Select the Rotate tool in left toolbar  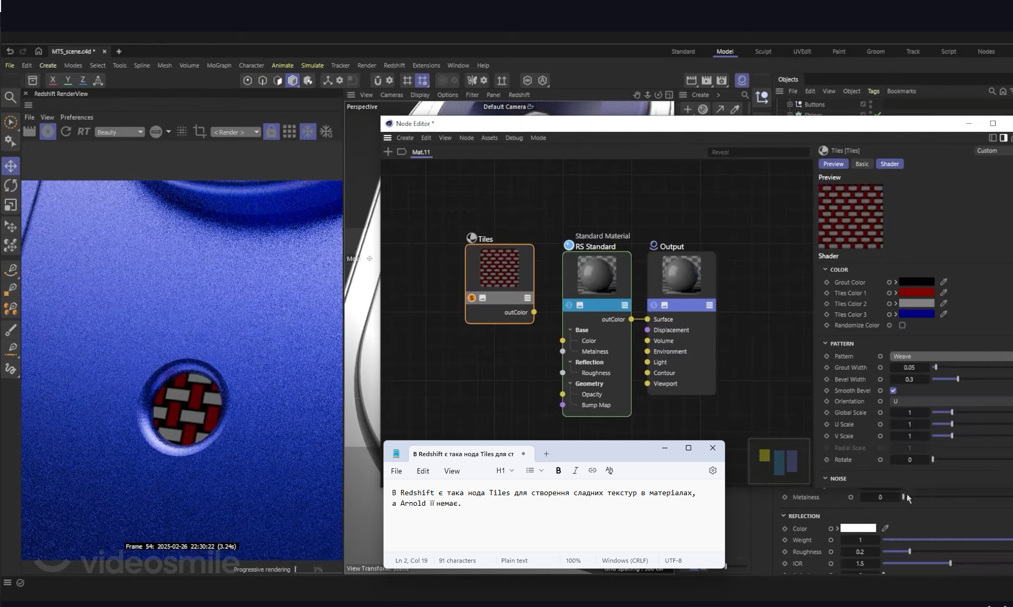11,186
